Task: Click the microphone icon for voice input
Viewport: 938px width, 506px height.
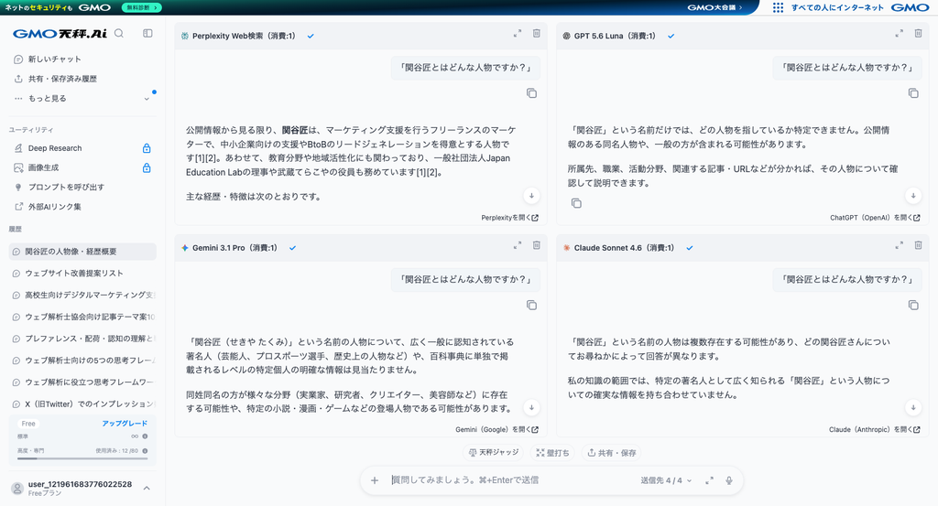Action: (x=728, y=480)
